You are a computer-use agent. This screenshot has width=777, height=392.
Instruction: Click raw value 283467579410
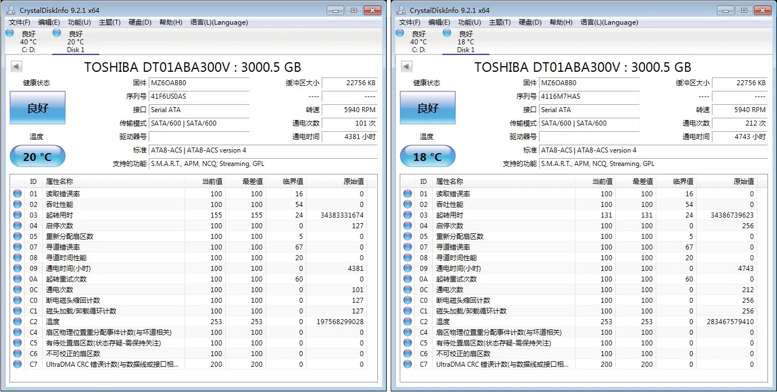click(x=730, y=322)
